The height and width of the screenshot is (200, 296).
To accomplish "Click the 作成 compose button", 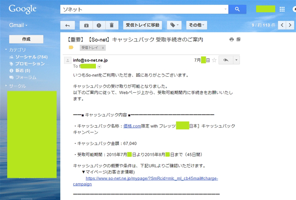I will point(26,39).
